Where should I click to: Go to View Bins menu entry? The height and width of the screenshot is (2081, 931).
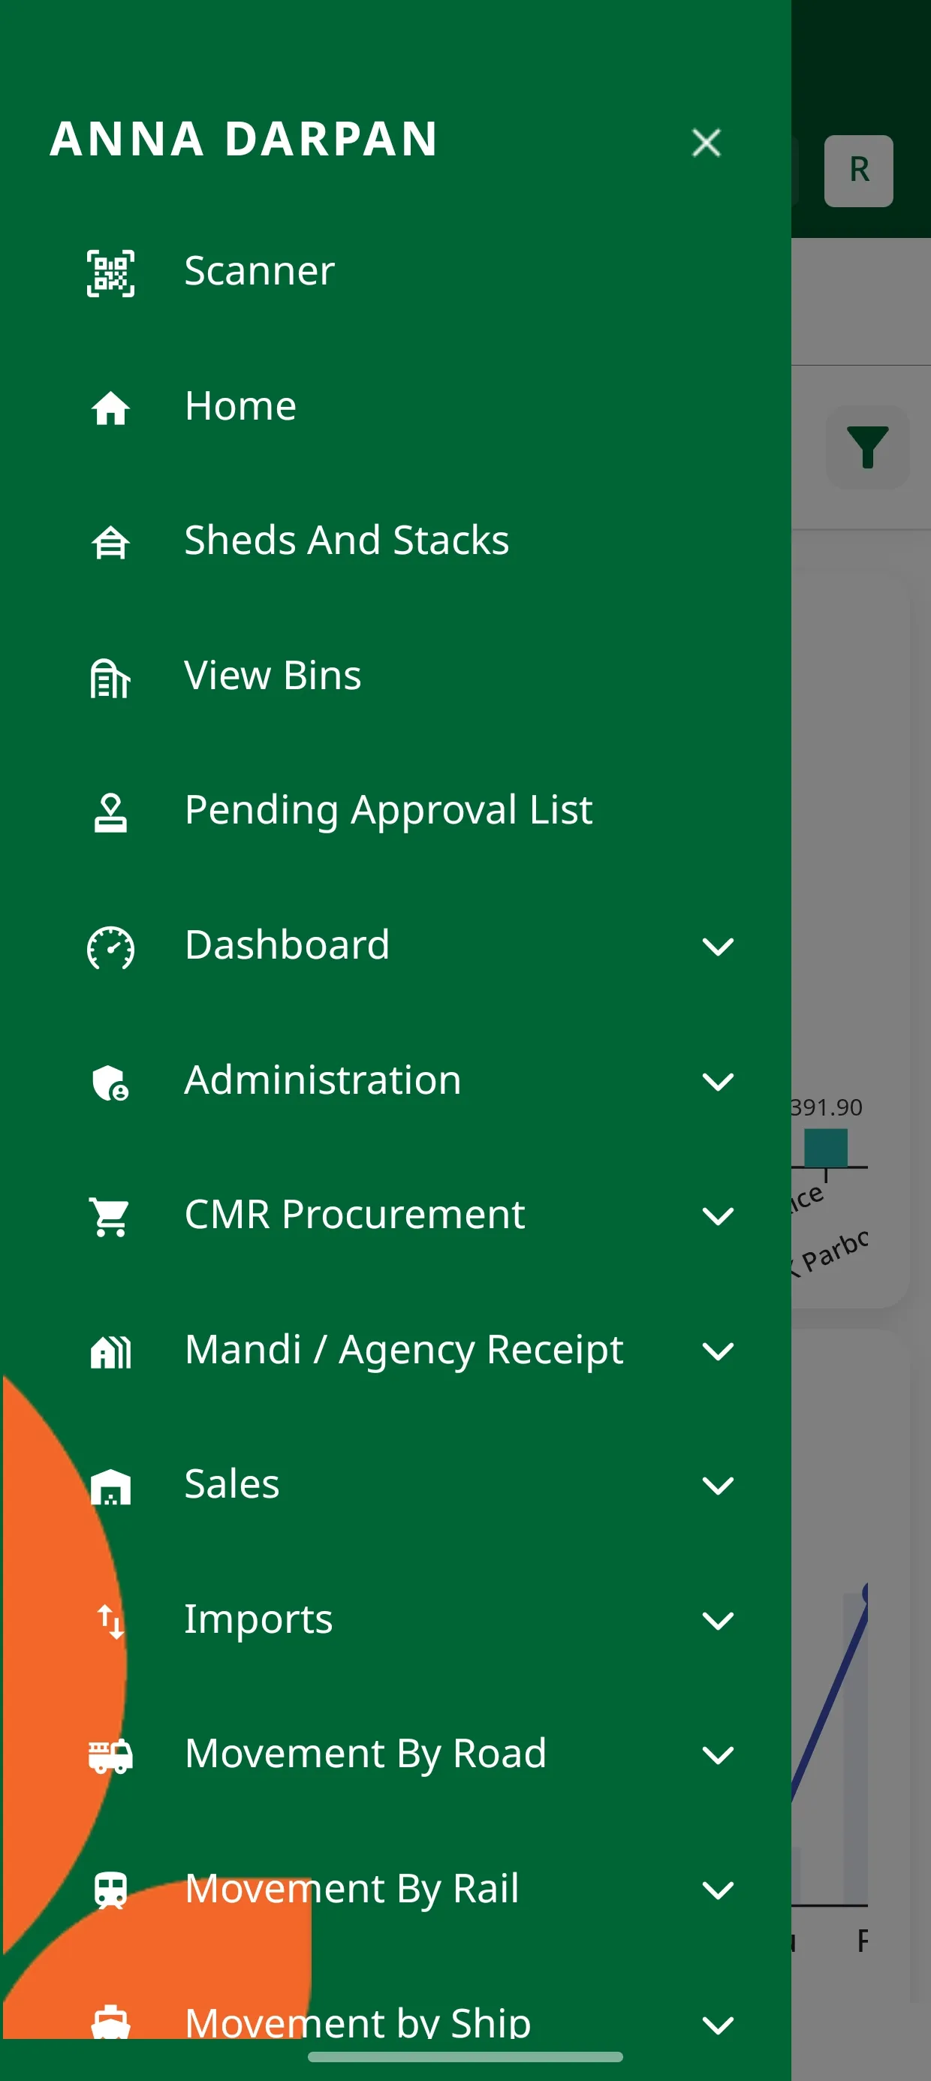(273, 676)
